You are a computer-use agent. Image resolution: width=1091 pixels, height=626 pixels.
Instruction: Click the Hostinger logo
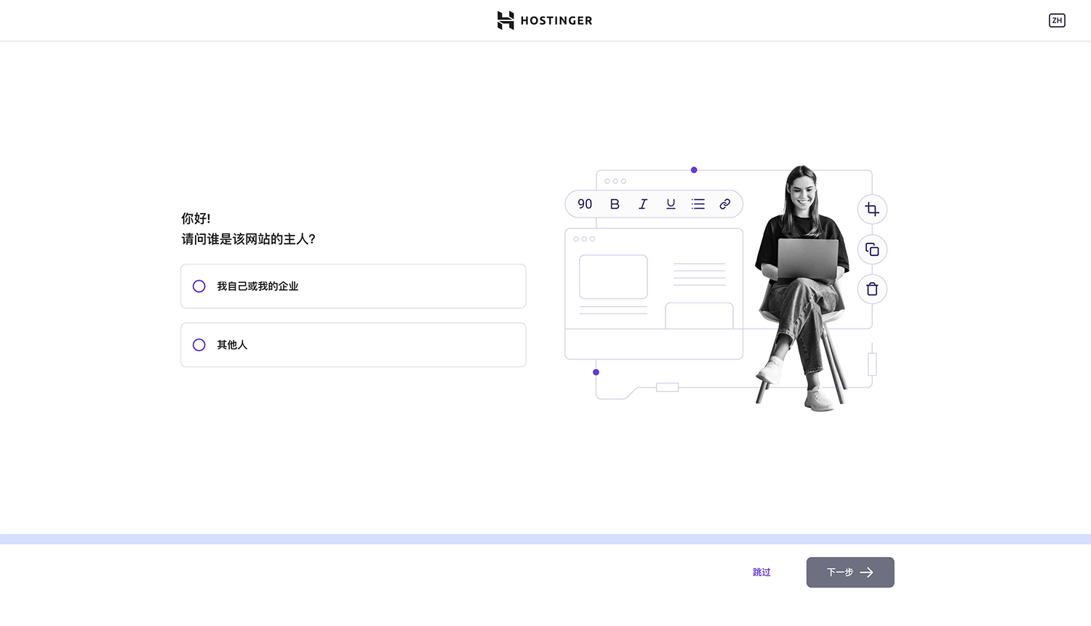[x=545, y=20]
